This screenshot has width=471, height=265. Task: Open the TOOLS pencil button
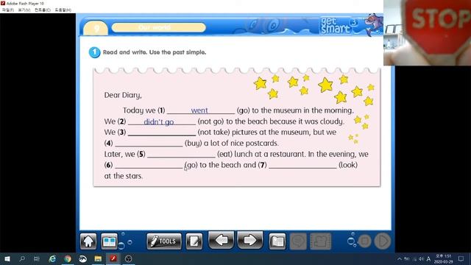tap(164, 241)
